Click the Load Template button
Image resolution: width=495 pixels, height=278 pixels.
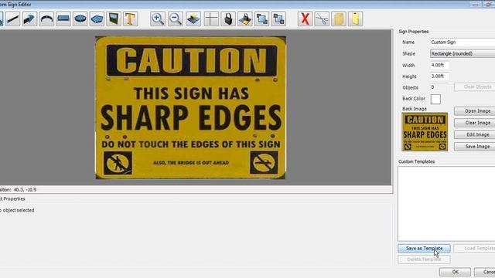[x=474, y=249]
